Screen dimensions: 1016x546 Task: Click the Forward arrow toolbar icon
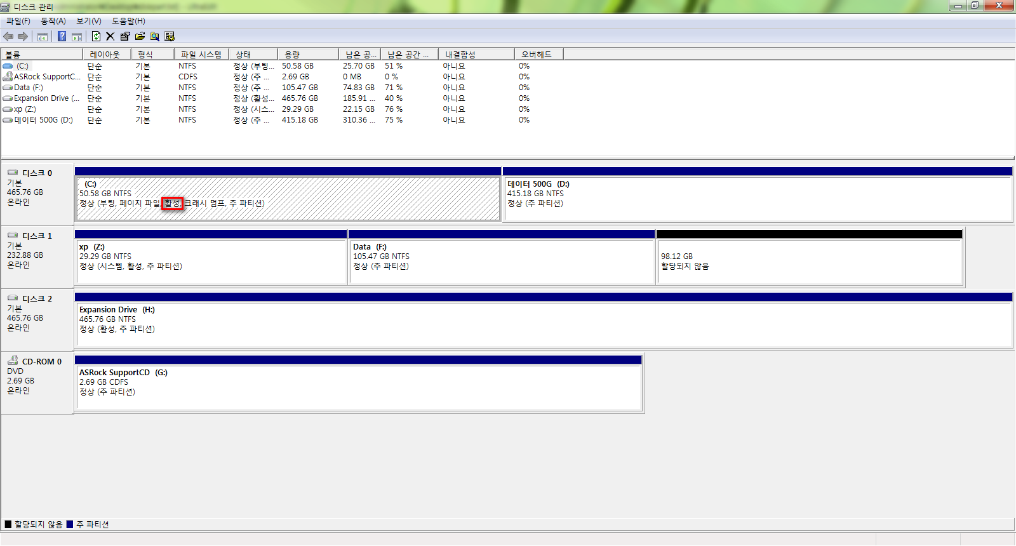click(23, 36)
